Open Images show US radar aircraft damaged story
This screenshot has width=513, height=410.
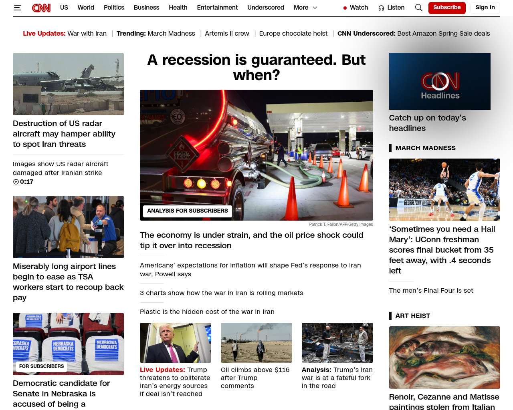click(61, 169)
